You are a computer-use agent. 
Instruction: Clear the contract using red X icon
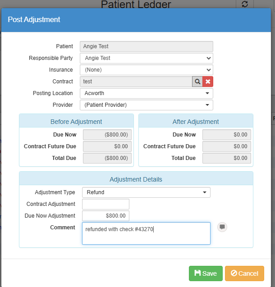(x=208, y=82)
